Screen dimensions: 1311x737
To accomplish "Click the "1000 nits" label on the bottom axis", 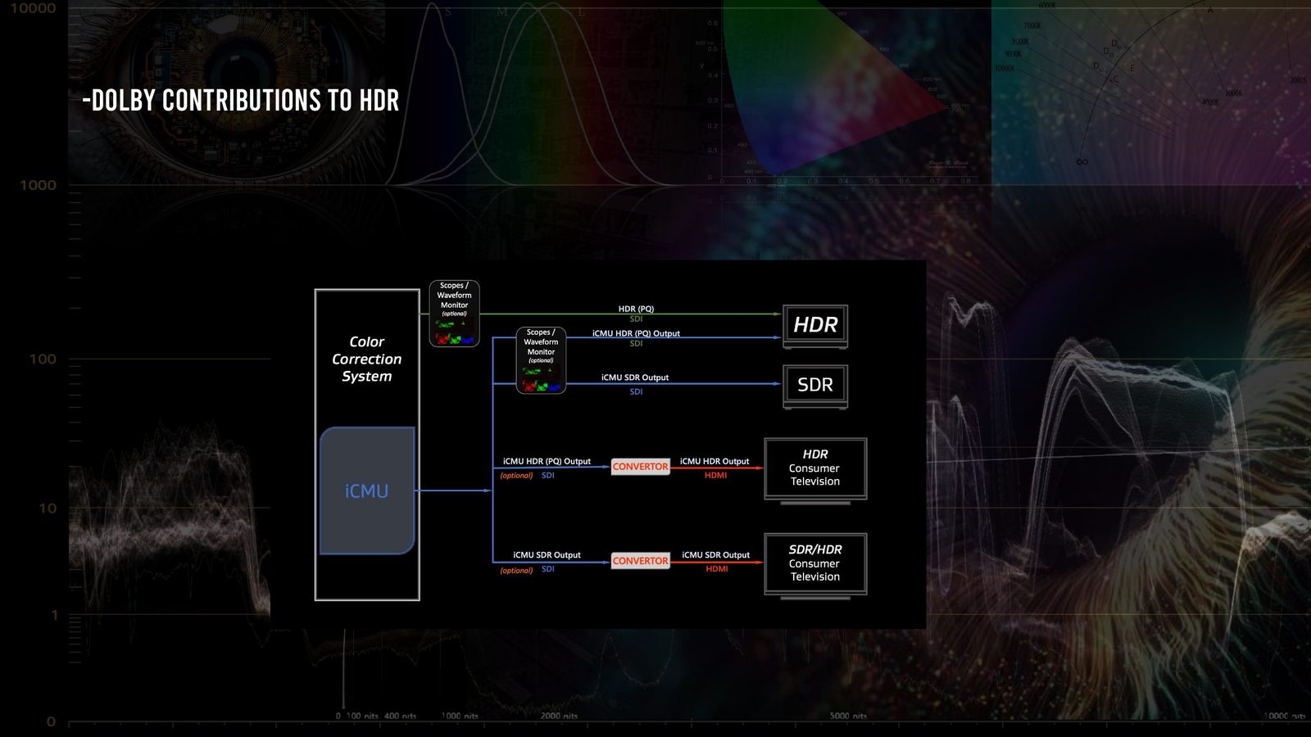I will [460, 716].
